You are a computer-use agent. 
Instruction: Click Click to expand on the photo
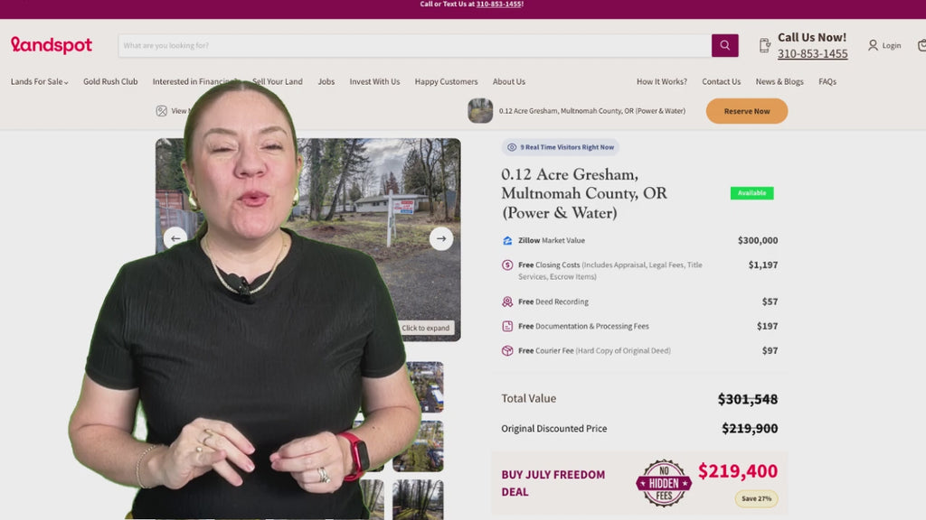[425, 328]
